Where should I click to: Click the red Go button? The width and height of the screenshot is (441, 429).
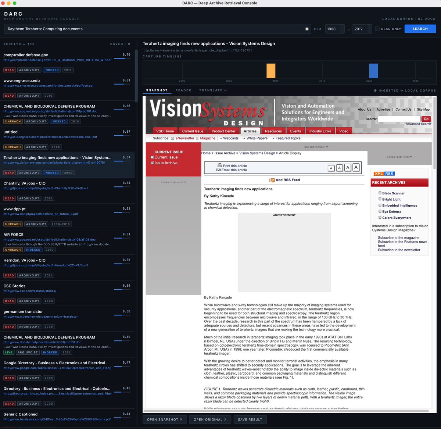click(x=426, y=119)
